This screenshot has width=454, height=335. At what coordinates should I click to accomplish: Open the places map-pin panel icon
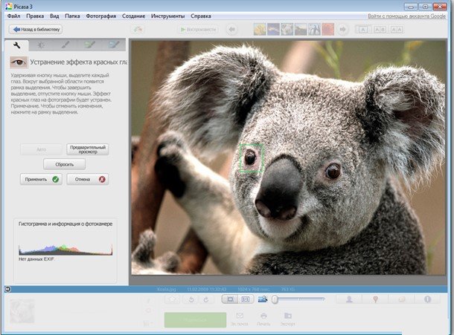[375, 299]
